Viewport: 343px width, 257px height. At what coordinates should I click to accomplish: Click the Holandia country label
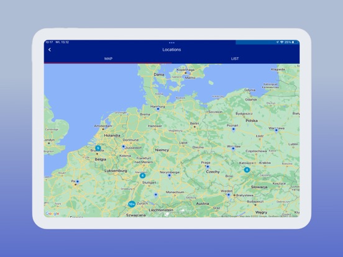pyautogui.click(x=112, y=135)
